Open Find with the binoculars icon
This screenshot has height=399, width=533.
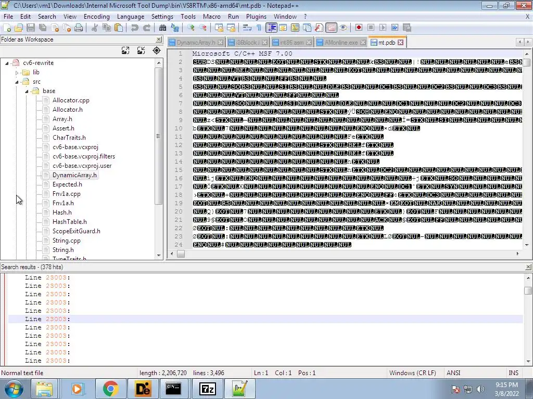tap(162, 28)
